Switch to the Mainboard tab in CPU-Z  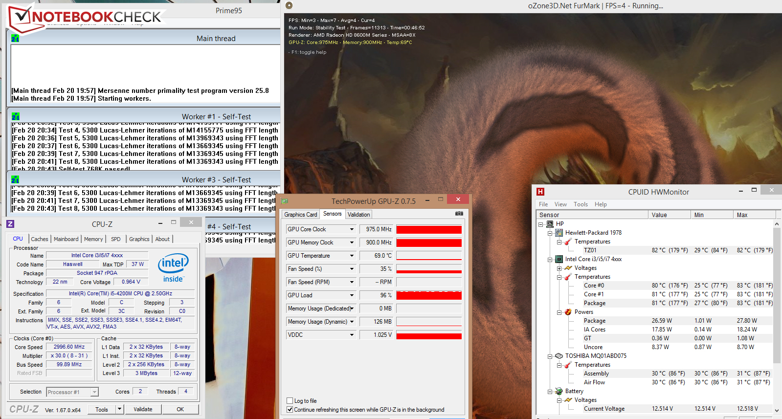(x=66, y=239)
